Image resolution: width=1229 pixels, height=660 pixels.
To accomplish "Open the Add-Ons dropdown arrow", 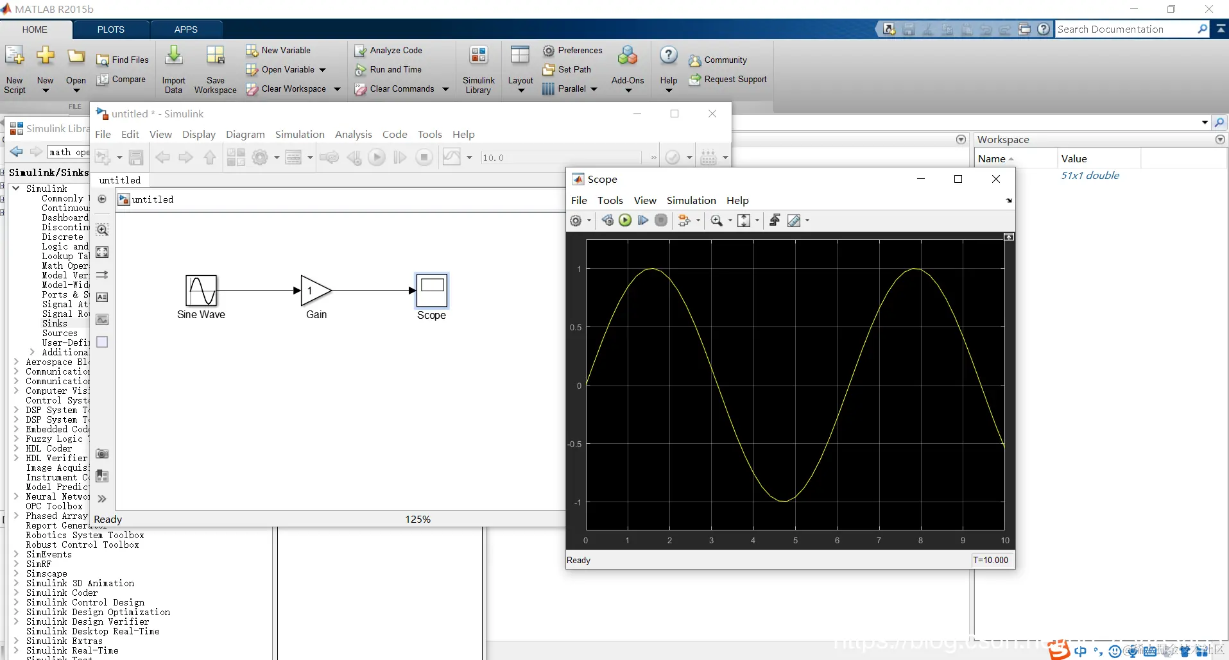I will [628, 90].
